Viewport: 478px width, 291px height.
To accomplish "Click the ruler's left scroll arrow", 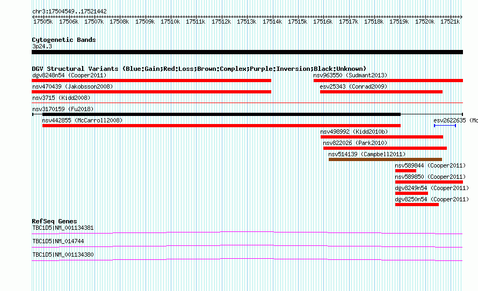I will [x=33, y=17].
